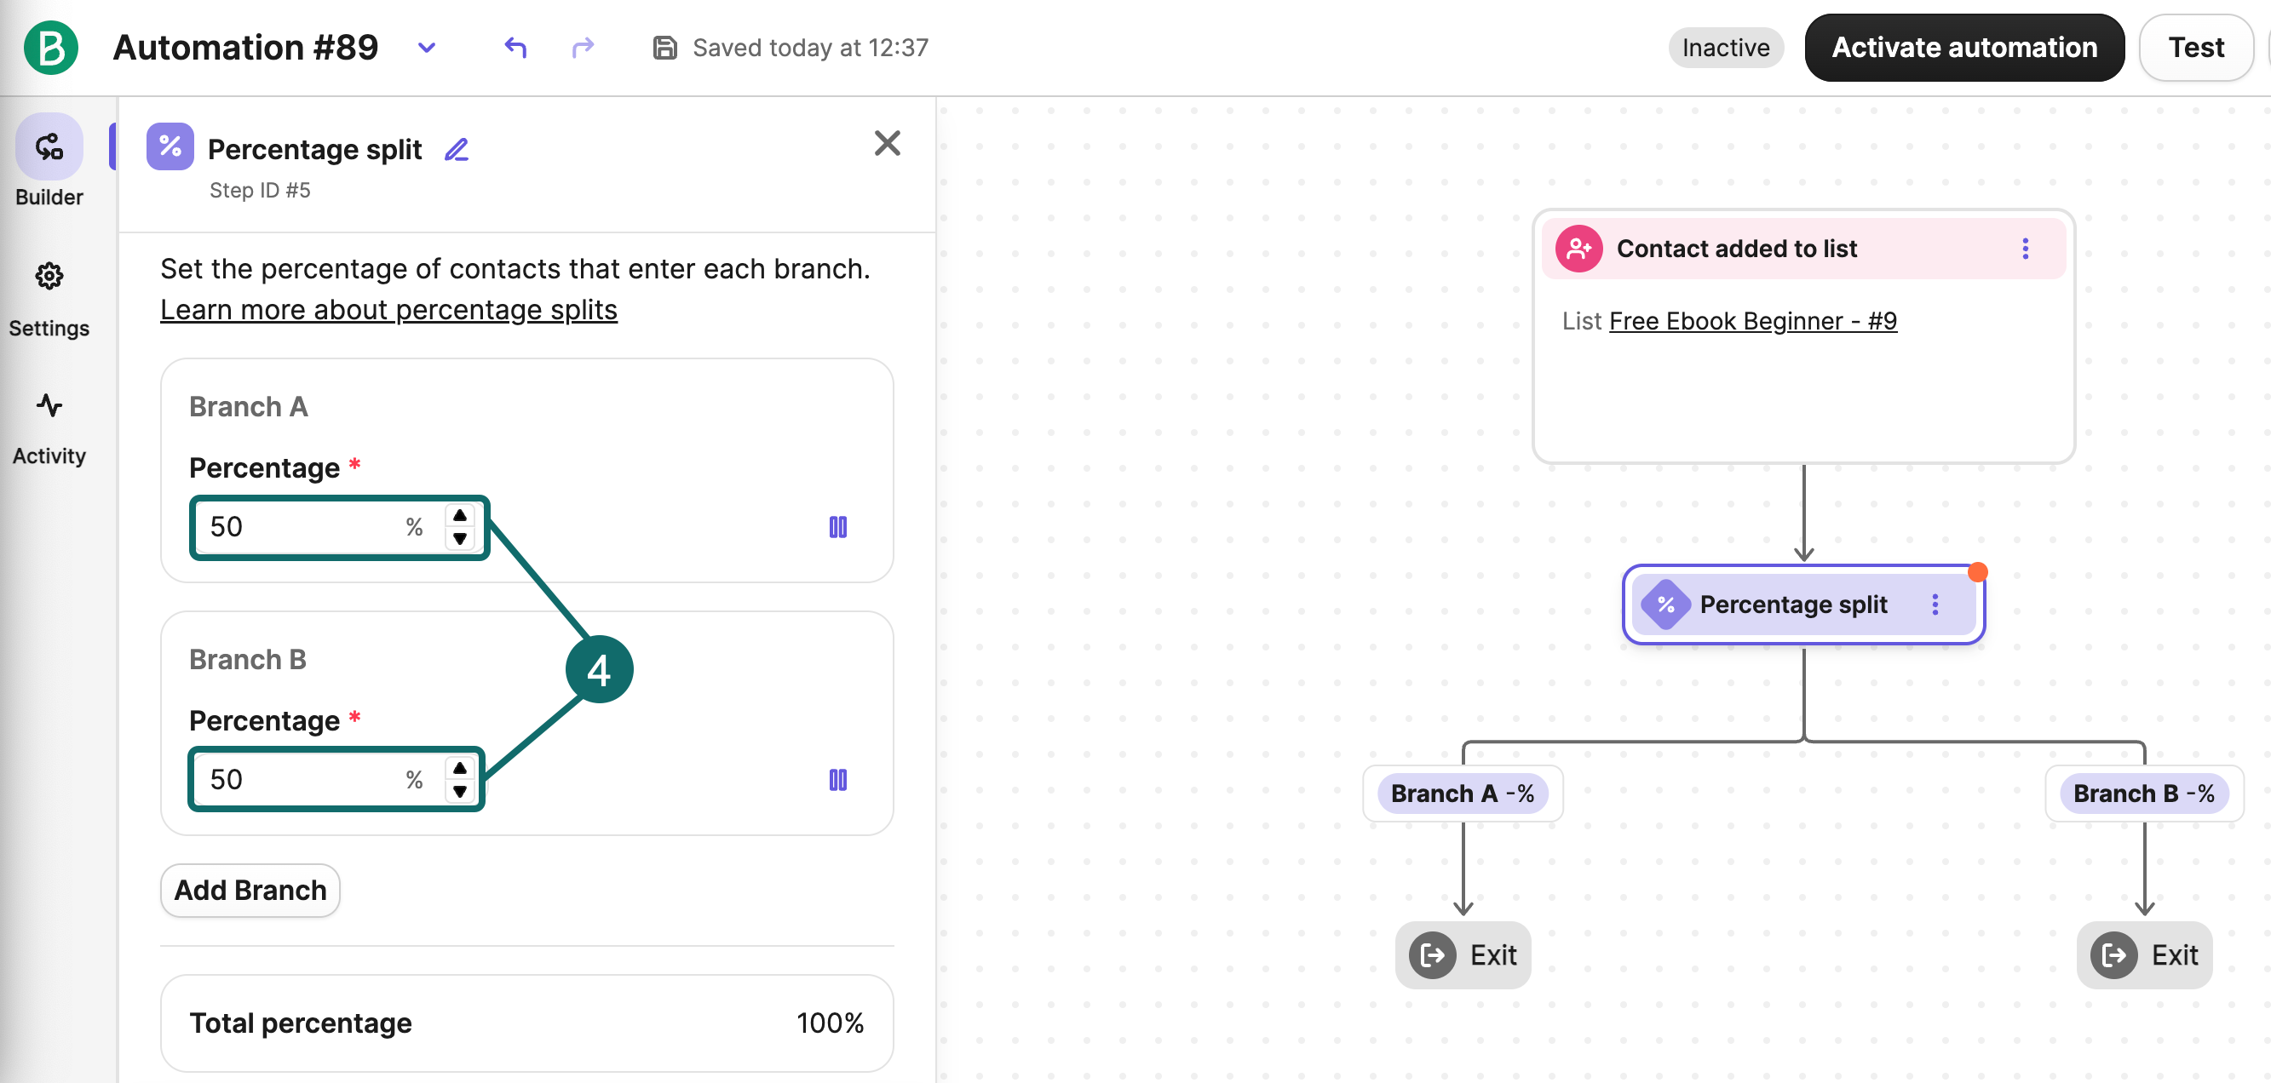Open Learn more about percentage splits link
2271x1083 pixels.
point(388,310)
